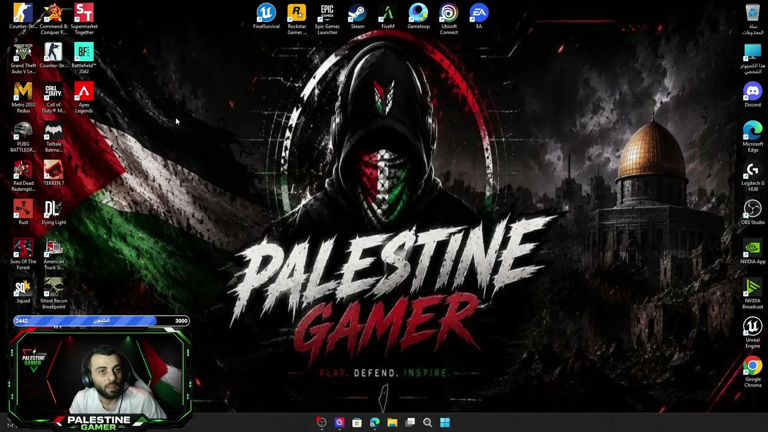Open Edge browser from the taskbar

(x=374, y=422)
